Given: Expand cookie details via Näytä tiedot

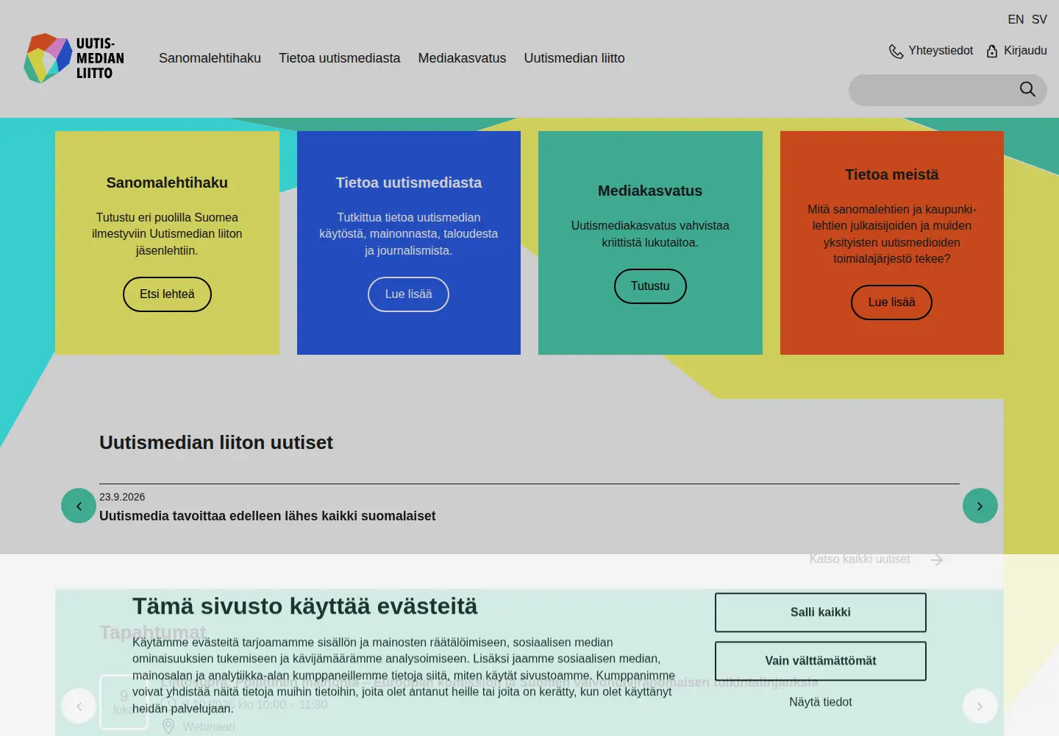Looking at the screenshot, I should (x=821, y=702).
